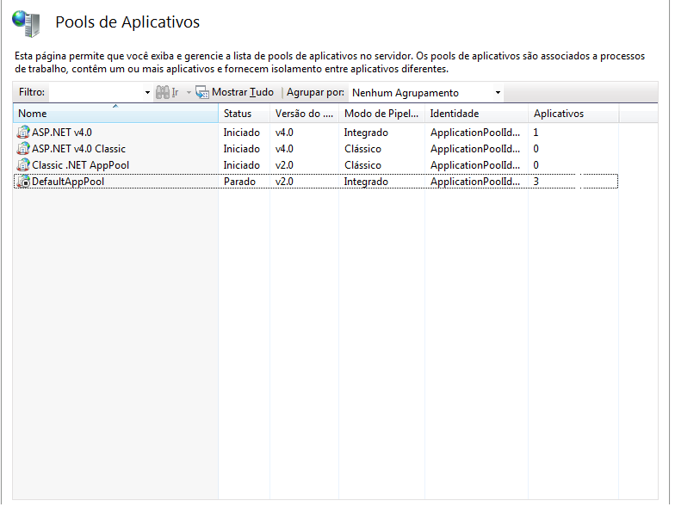Click the Agrupar por label
The height and width of the screenshot is (513, 675).
pos(315,92)
